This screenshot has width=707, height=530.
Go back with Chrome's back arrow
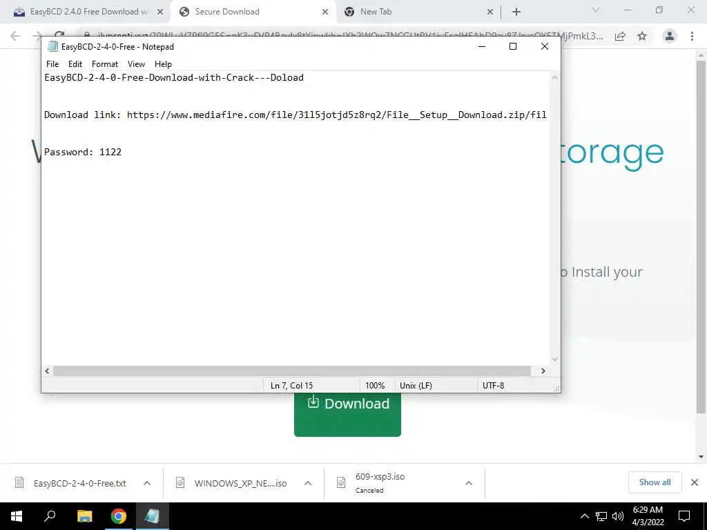pos(15,36)
